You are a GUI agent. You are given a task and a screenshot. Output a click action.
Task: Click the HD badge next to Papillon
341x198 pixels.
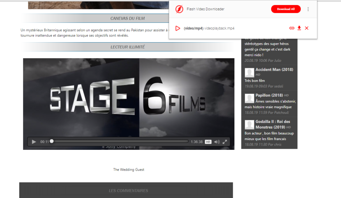[x=286, y=95]
